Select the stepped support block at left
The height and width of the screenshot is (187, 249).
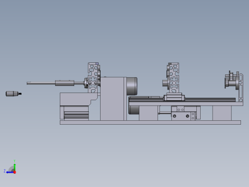[x=76, y=99]
